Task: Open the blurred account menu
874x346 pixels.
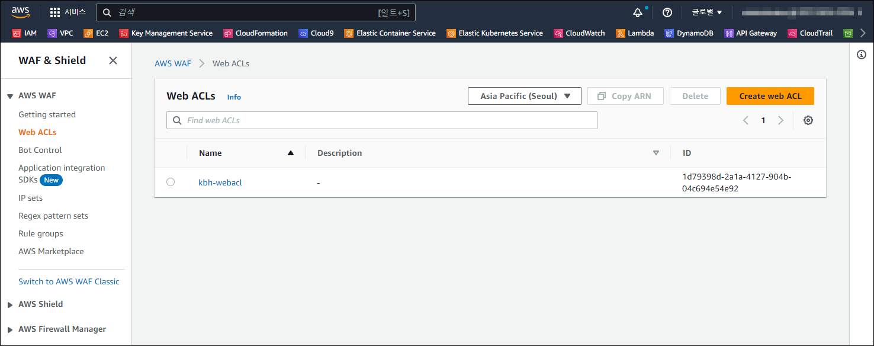Action: tap(801, 12)
